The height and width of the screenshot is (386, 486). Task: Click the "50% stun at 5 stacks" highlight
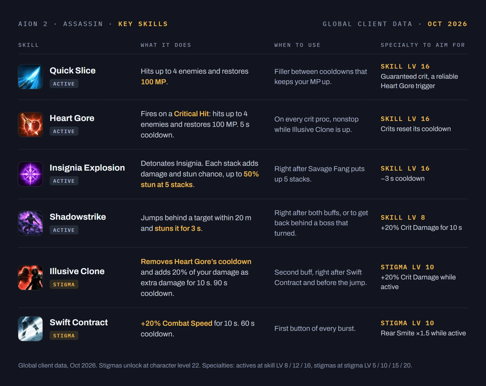pos(200,179)
